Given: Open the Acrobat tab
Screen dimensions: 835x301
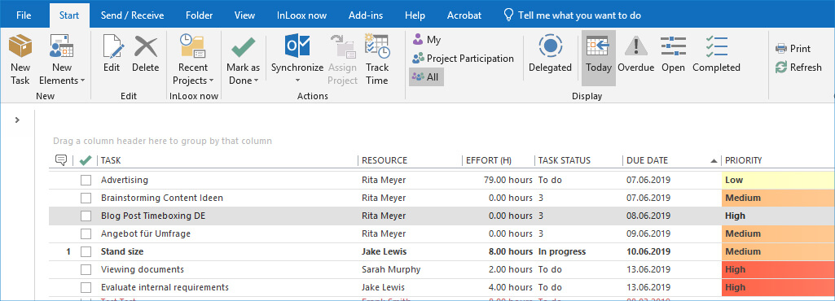Looking at the screenshot, I should 464,15.
